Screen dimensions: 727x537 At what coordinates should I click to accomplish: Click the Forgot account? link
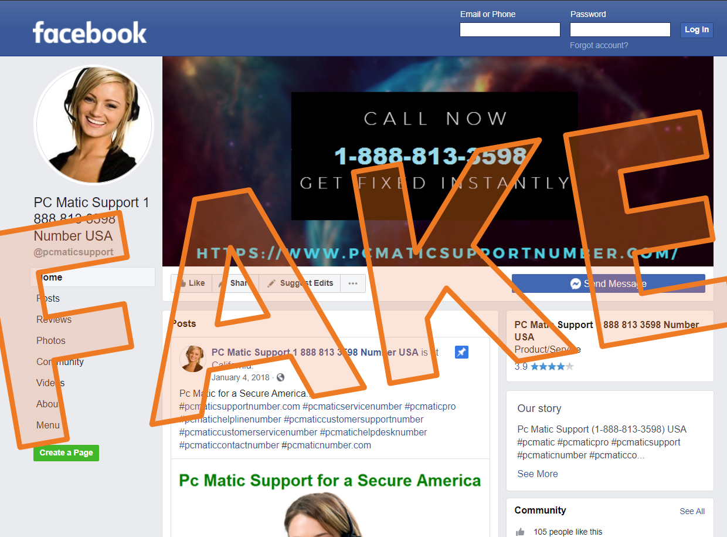coord(599,45)
